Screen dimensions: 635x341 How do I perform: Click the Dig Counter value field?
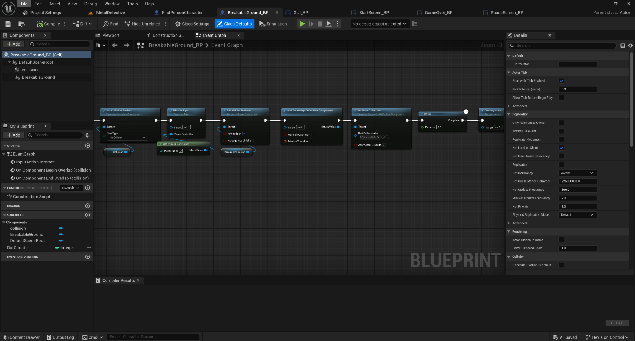[578, 64]
